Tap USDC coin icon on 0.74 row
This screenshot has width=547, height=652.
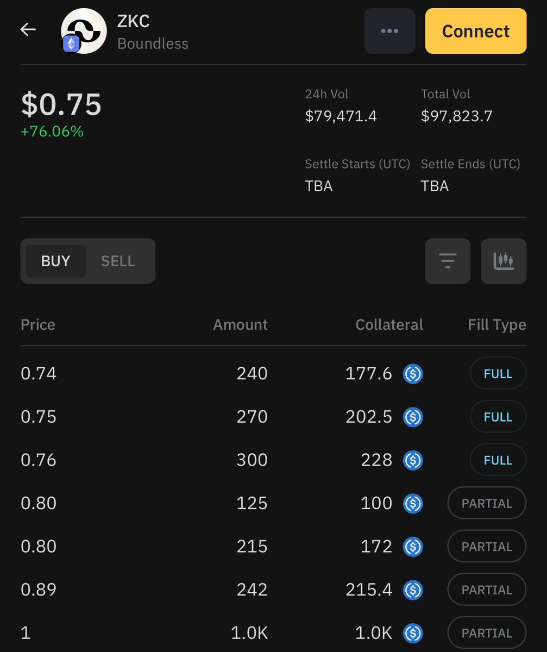(x=413, y=374)
